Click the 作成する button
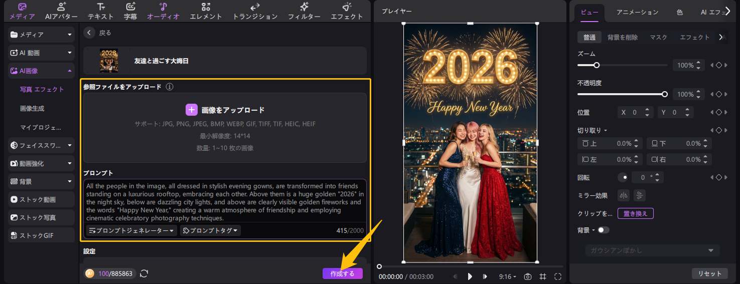 (342, 273)
